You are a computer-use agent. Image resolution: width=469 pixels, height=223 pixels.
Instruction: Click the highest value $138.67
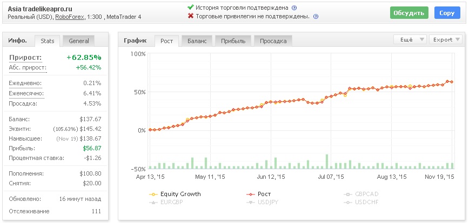90,138
